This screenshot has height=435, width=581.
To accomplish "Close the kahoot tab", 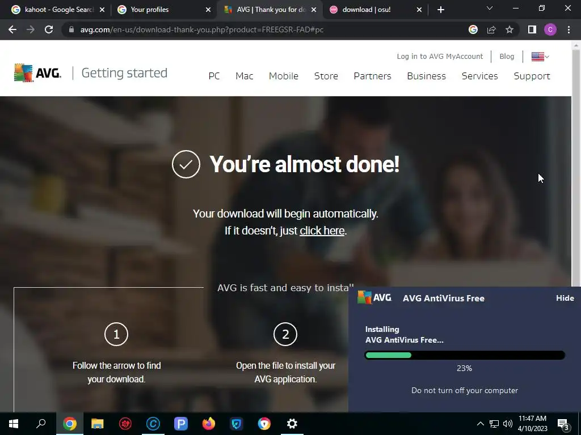I will (102, 10).
